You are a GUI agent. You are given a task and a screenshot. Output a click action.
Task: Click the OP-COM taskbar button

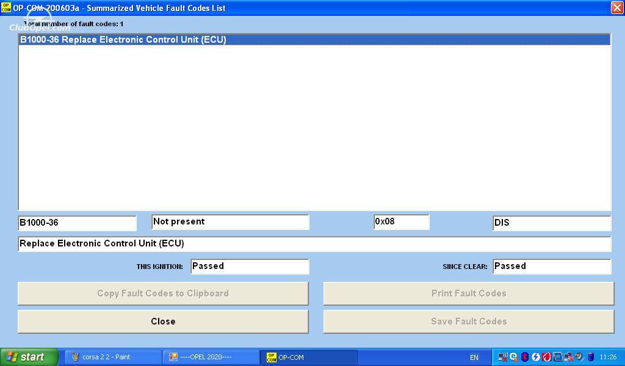pos(308,357)
